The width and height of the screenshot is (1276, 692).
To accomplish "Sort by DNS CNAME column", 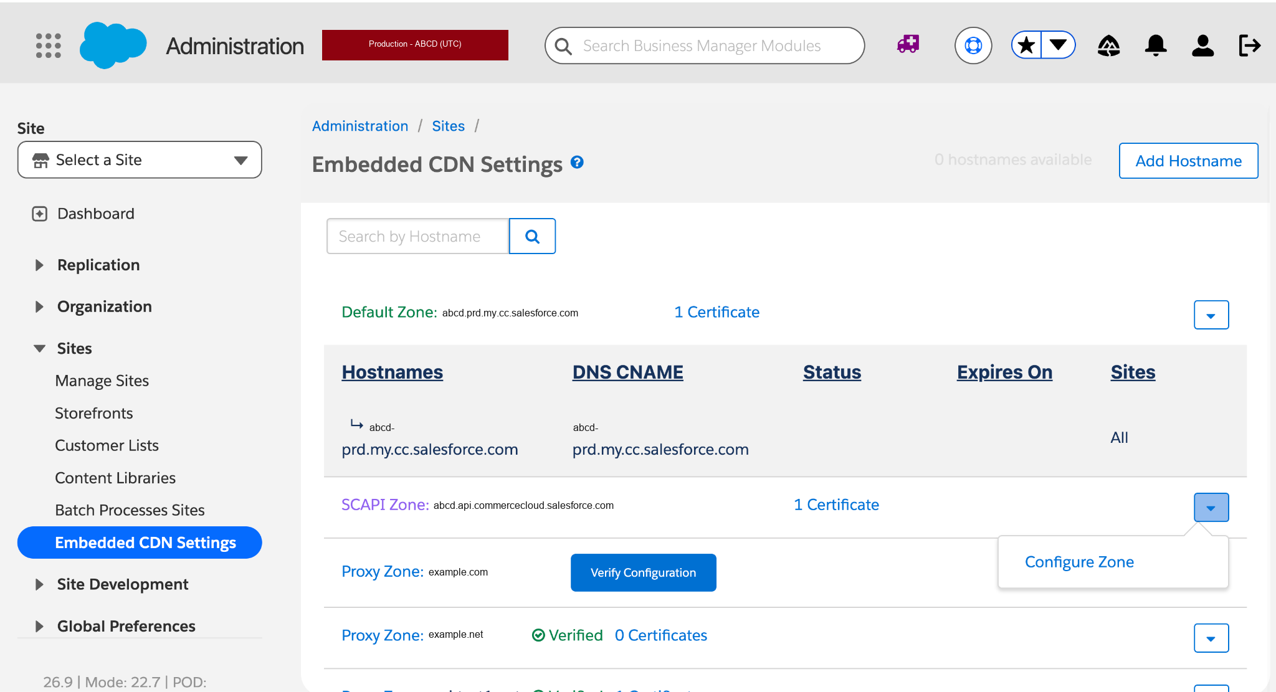I will (x=627, y=372).
